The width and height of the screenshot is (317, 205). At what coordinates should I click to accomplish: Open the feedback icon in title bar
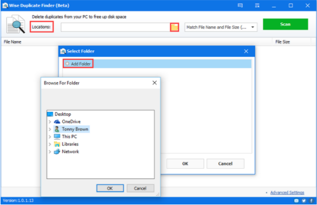coord(240,5)
